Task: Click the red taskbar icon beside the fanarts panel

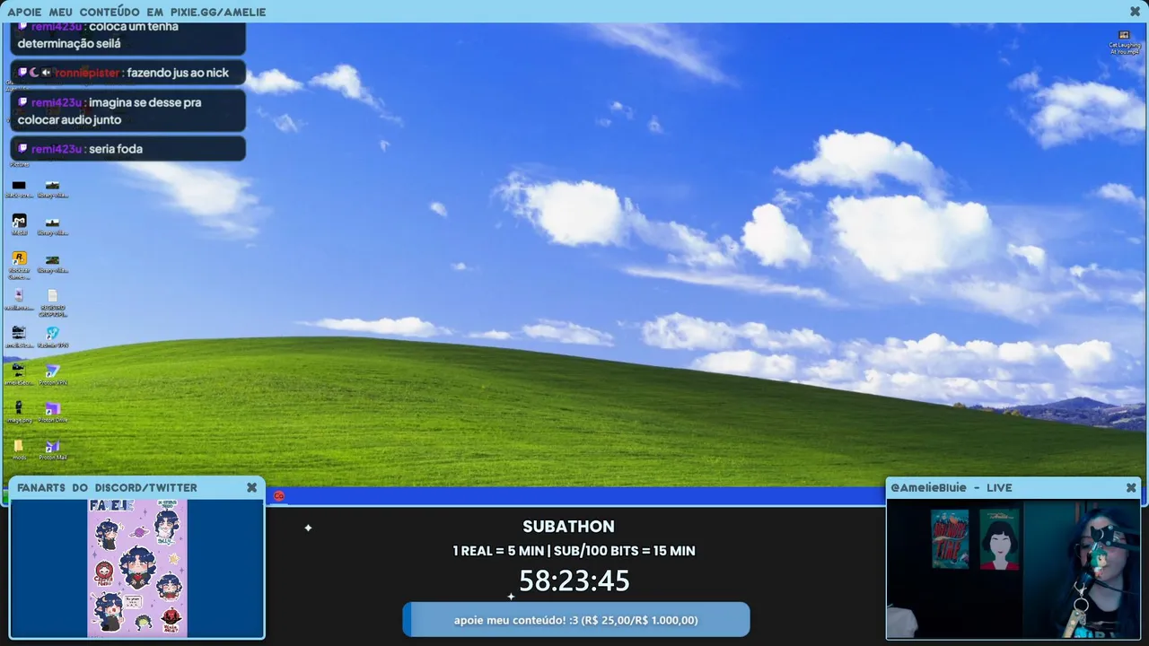Action: click(279, 495)
